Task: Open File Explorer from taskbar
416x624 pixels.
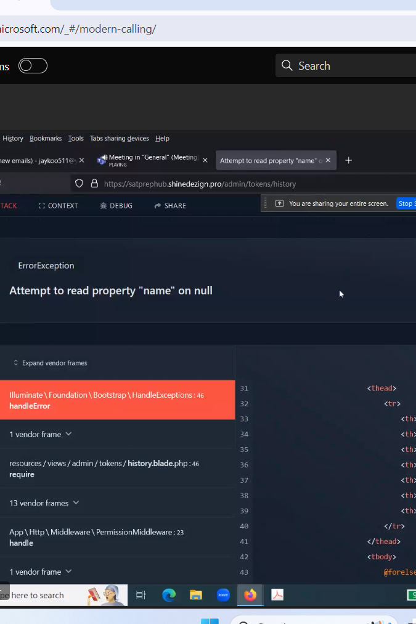Action: 196,595
